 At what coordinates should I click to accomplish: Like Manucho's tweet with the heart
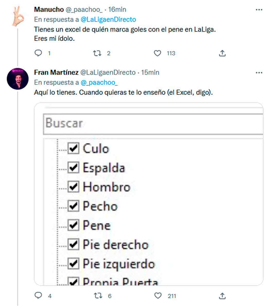157,53
